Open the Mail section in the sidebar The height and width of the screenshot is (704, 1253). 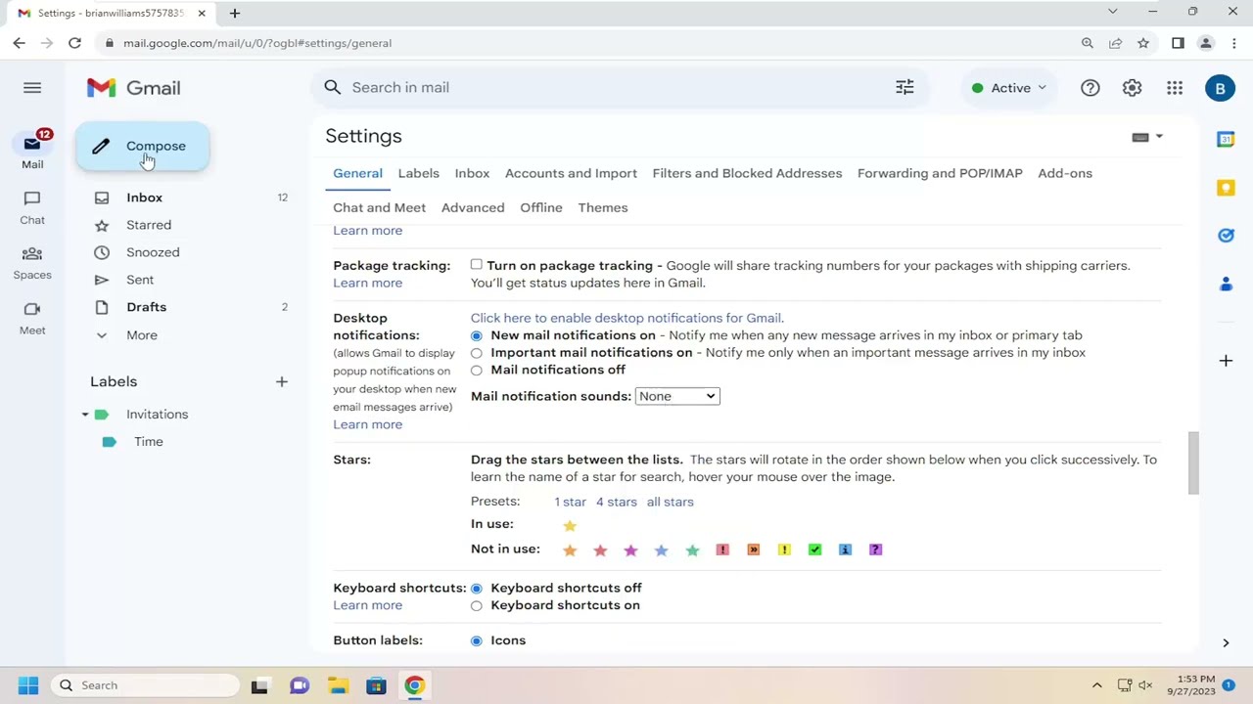coord(32,151)
